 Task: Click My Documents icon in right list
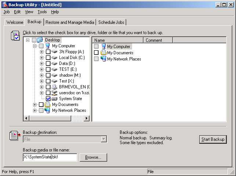(104, 52)
